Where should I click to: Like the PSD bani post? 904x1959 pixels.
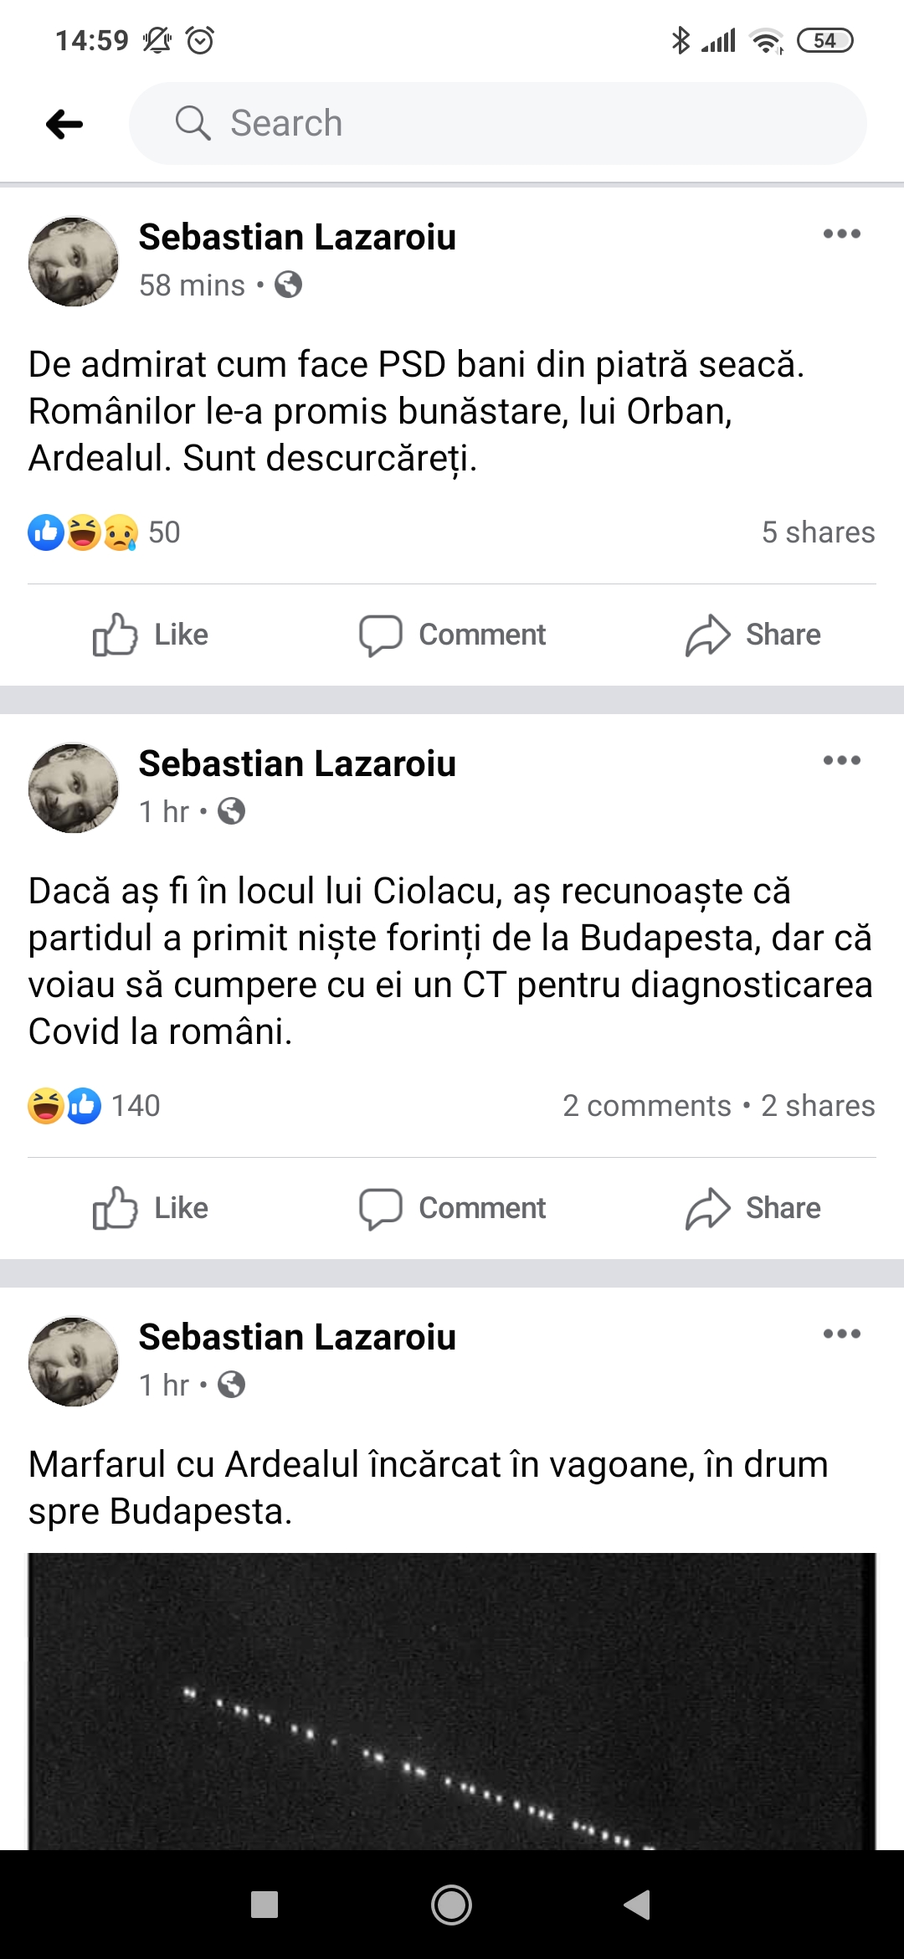[151, 635]
